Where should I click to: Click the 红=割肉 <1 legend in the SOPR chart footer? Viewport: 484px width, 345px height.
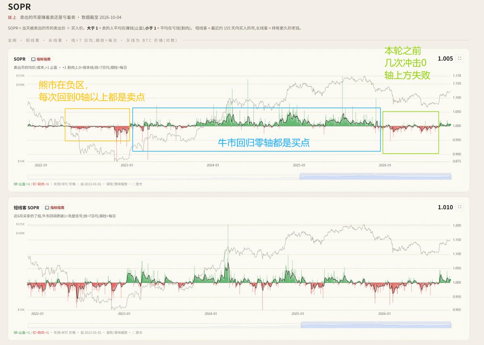tap(41, 184)
